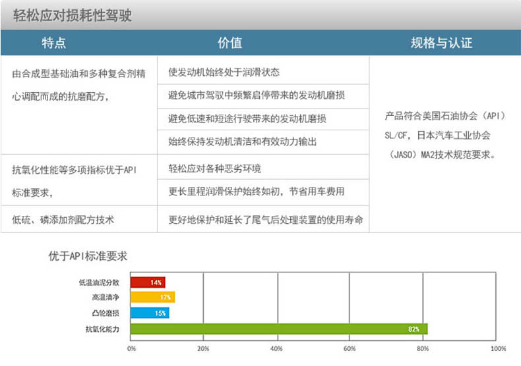Select the 价值 column header

coord(230,43)
